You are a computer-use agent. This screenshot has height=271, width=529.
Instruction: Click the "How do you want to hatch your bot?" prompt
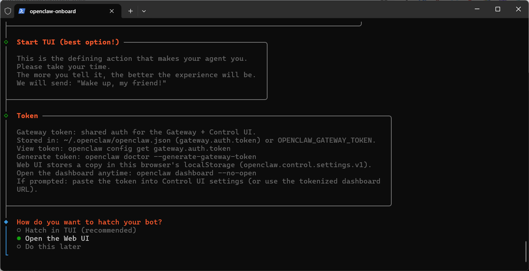tap(89, 222)
